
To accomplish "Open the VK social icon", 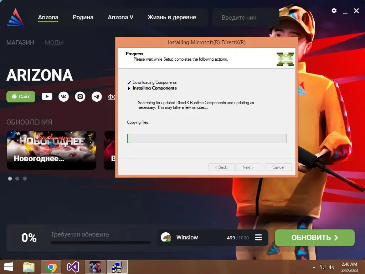I will click(x=63, y=96).
